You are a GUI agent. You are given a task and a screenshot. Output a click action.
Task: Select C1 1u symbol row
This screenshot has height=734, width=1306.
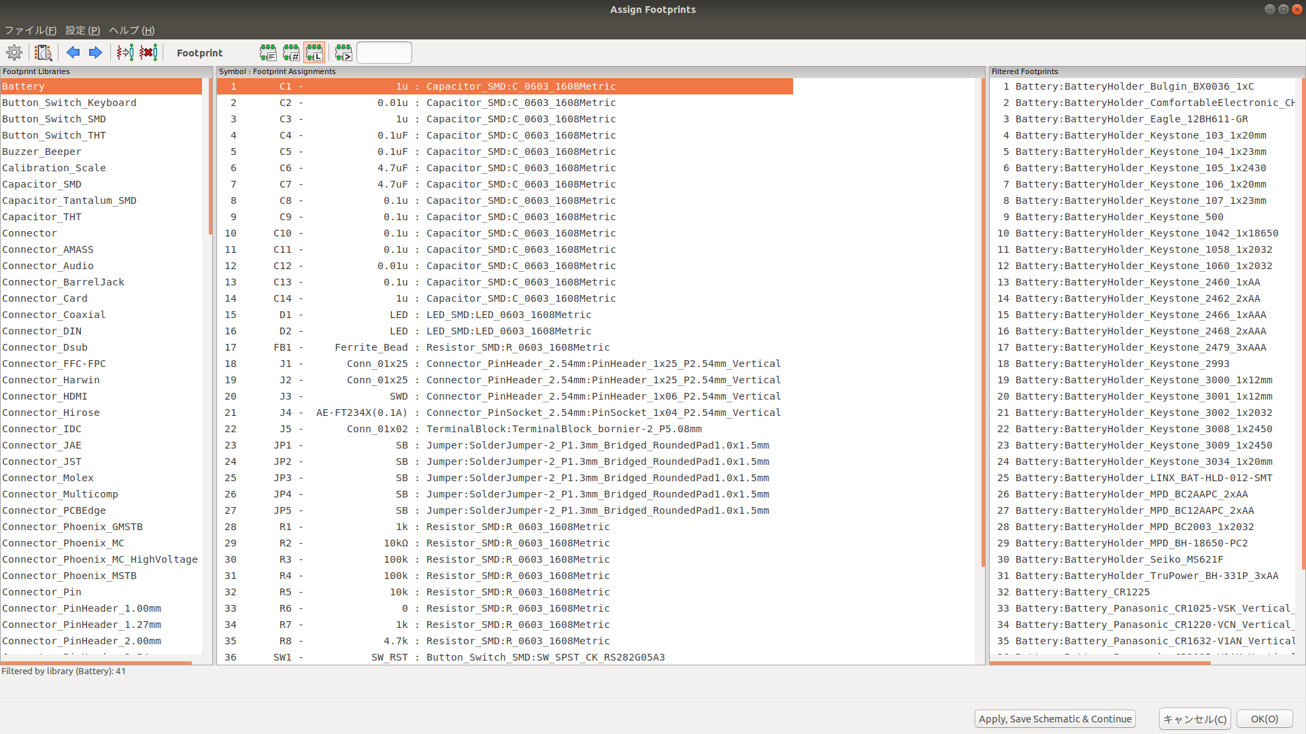pos(505,86)
